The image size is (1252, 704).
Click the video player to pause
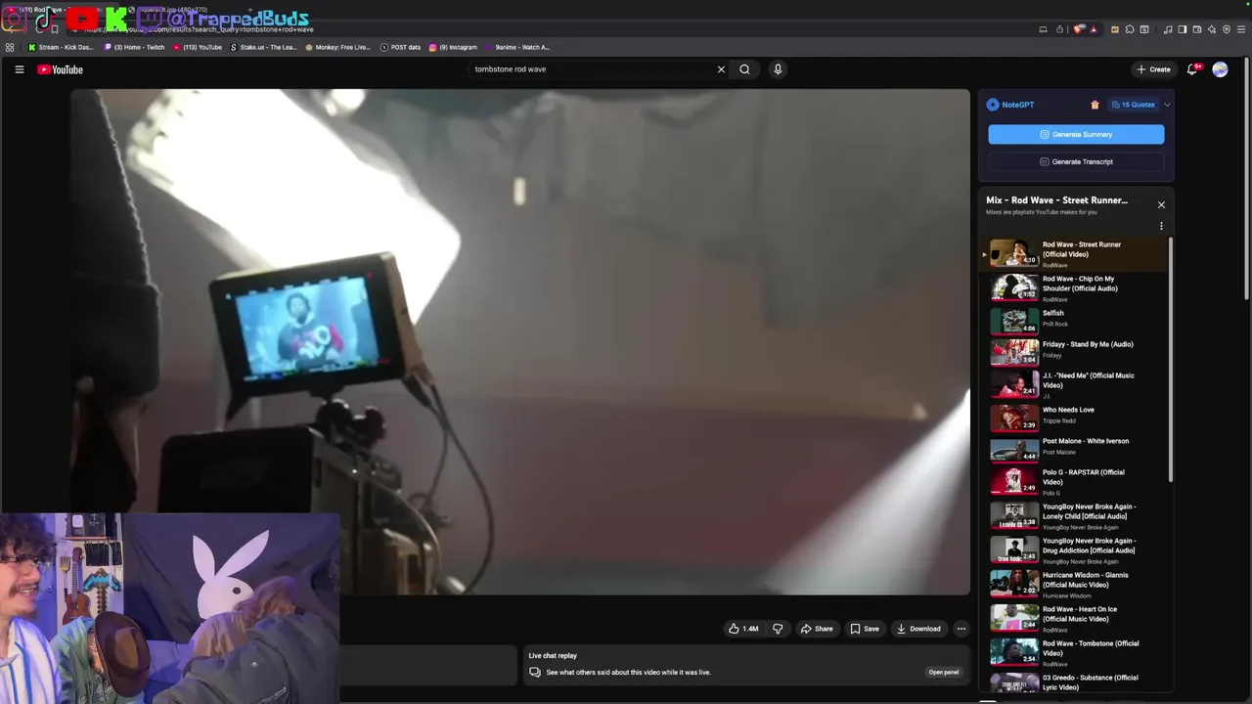click(519, 341)
